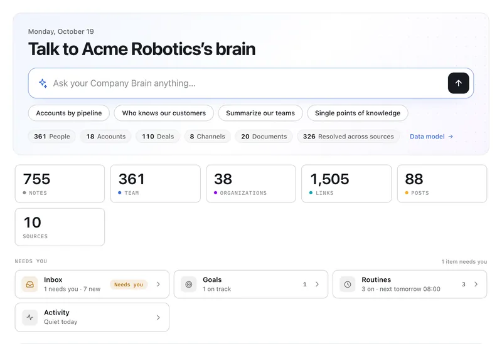Open the 88 Posts stat card

pos(442,184)
